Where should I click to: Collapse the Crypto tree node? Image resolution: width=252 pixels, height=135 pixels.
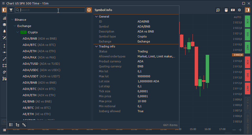[x=18, y=32]
